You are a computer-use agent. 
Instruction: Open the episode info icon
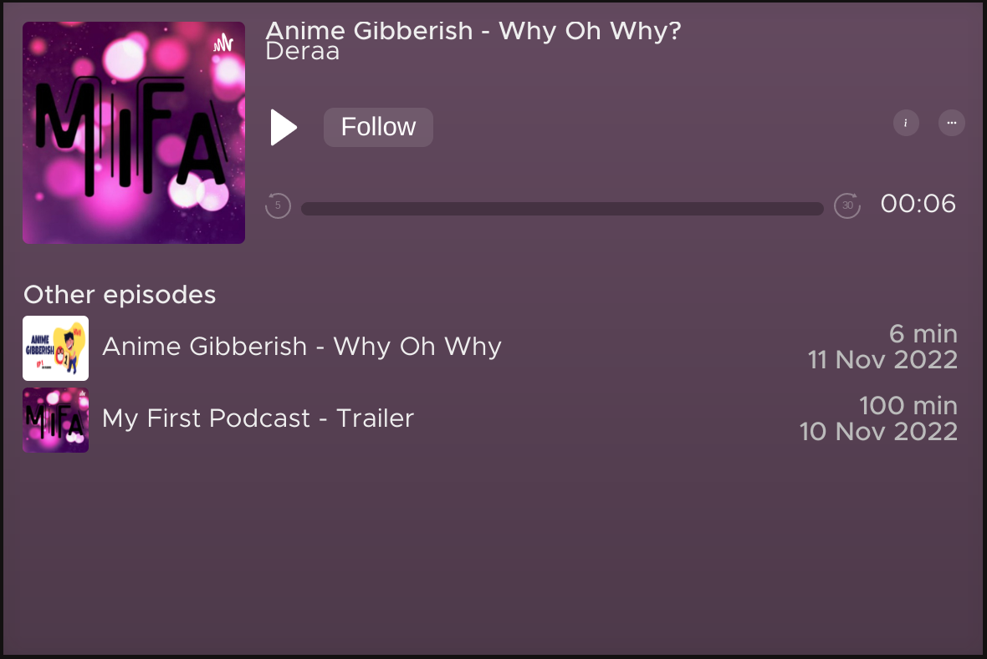tap(906, 123)
